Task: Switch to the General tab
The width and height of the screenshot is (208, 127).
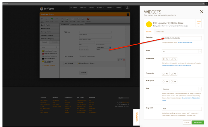Action: pos(149,32)
